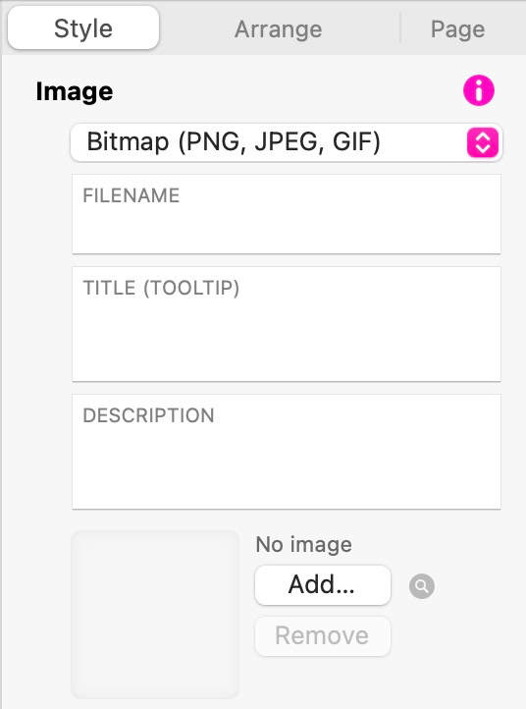Screen dimensions: 526x709
Task: Click the magnifier icon next to Add
Action: point(422,586)
